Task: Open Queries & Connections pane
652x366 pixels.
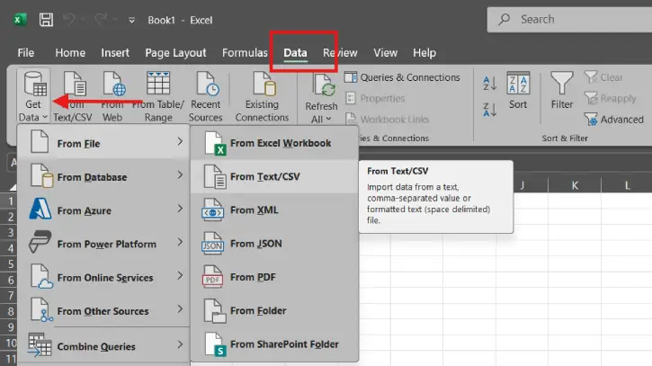Action: point(402,77)
